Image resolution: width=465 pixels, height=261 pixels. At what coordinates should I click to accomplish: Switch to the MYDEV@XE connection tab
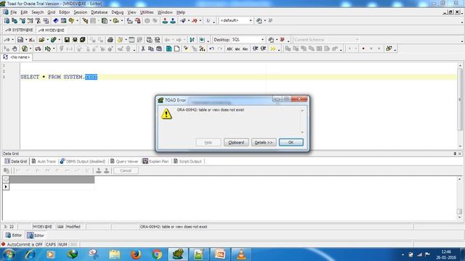(52, 30)
